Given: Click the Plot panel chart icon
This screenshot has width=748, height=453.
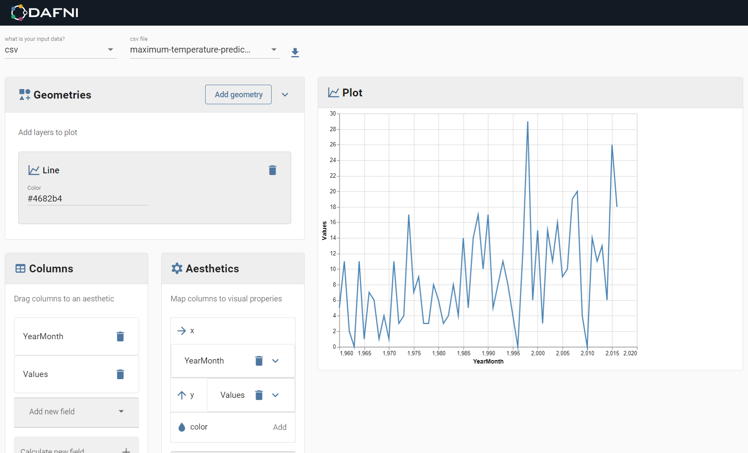Looking at the screenshot, I should 333,93.
